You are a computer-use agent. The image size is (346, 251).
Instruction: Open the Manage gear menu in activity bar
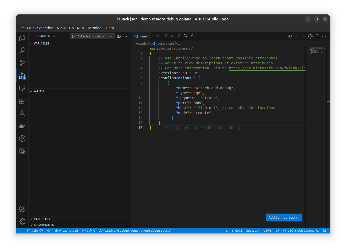point(22,221)
